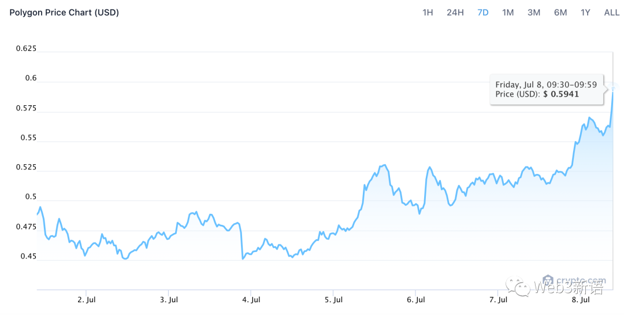Image resolution: width=624 pixels, height=315 pixels.
Task: Click the 0.525 y-axis label
Action: 26,167
